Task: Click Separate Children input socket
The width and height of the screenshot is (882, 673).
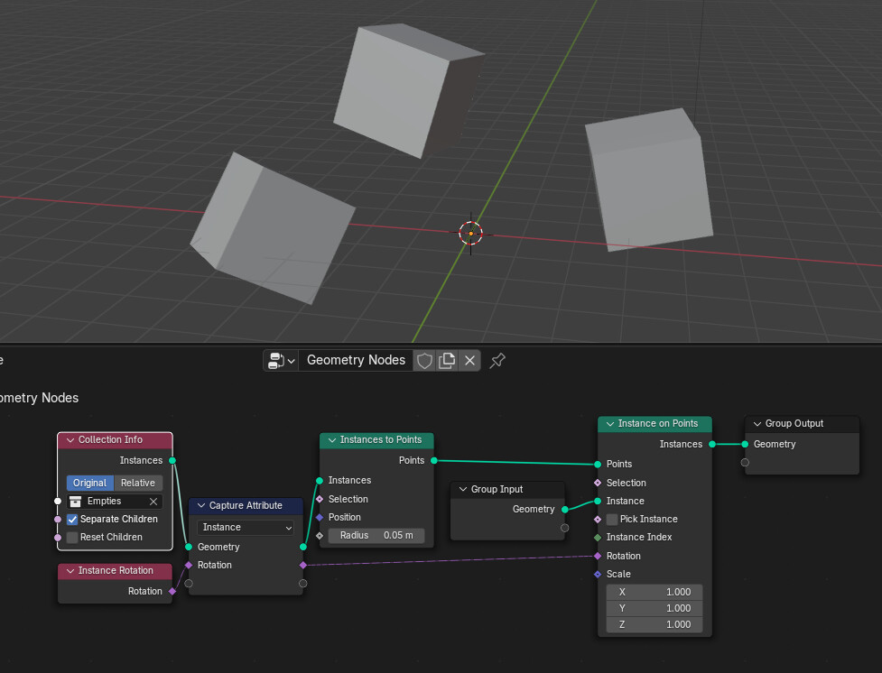Action: [58, 520]
